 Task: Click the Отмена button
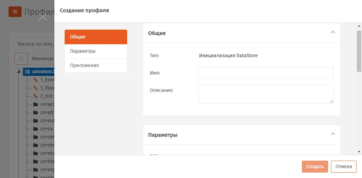(x=344, y=166)
